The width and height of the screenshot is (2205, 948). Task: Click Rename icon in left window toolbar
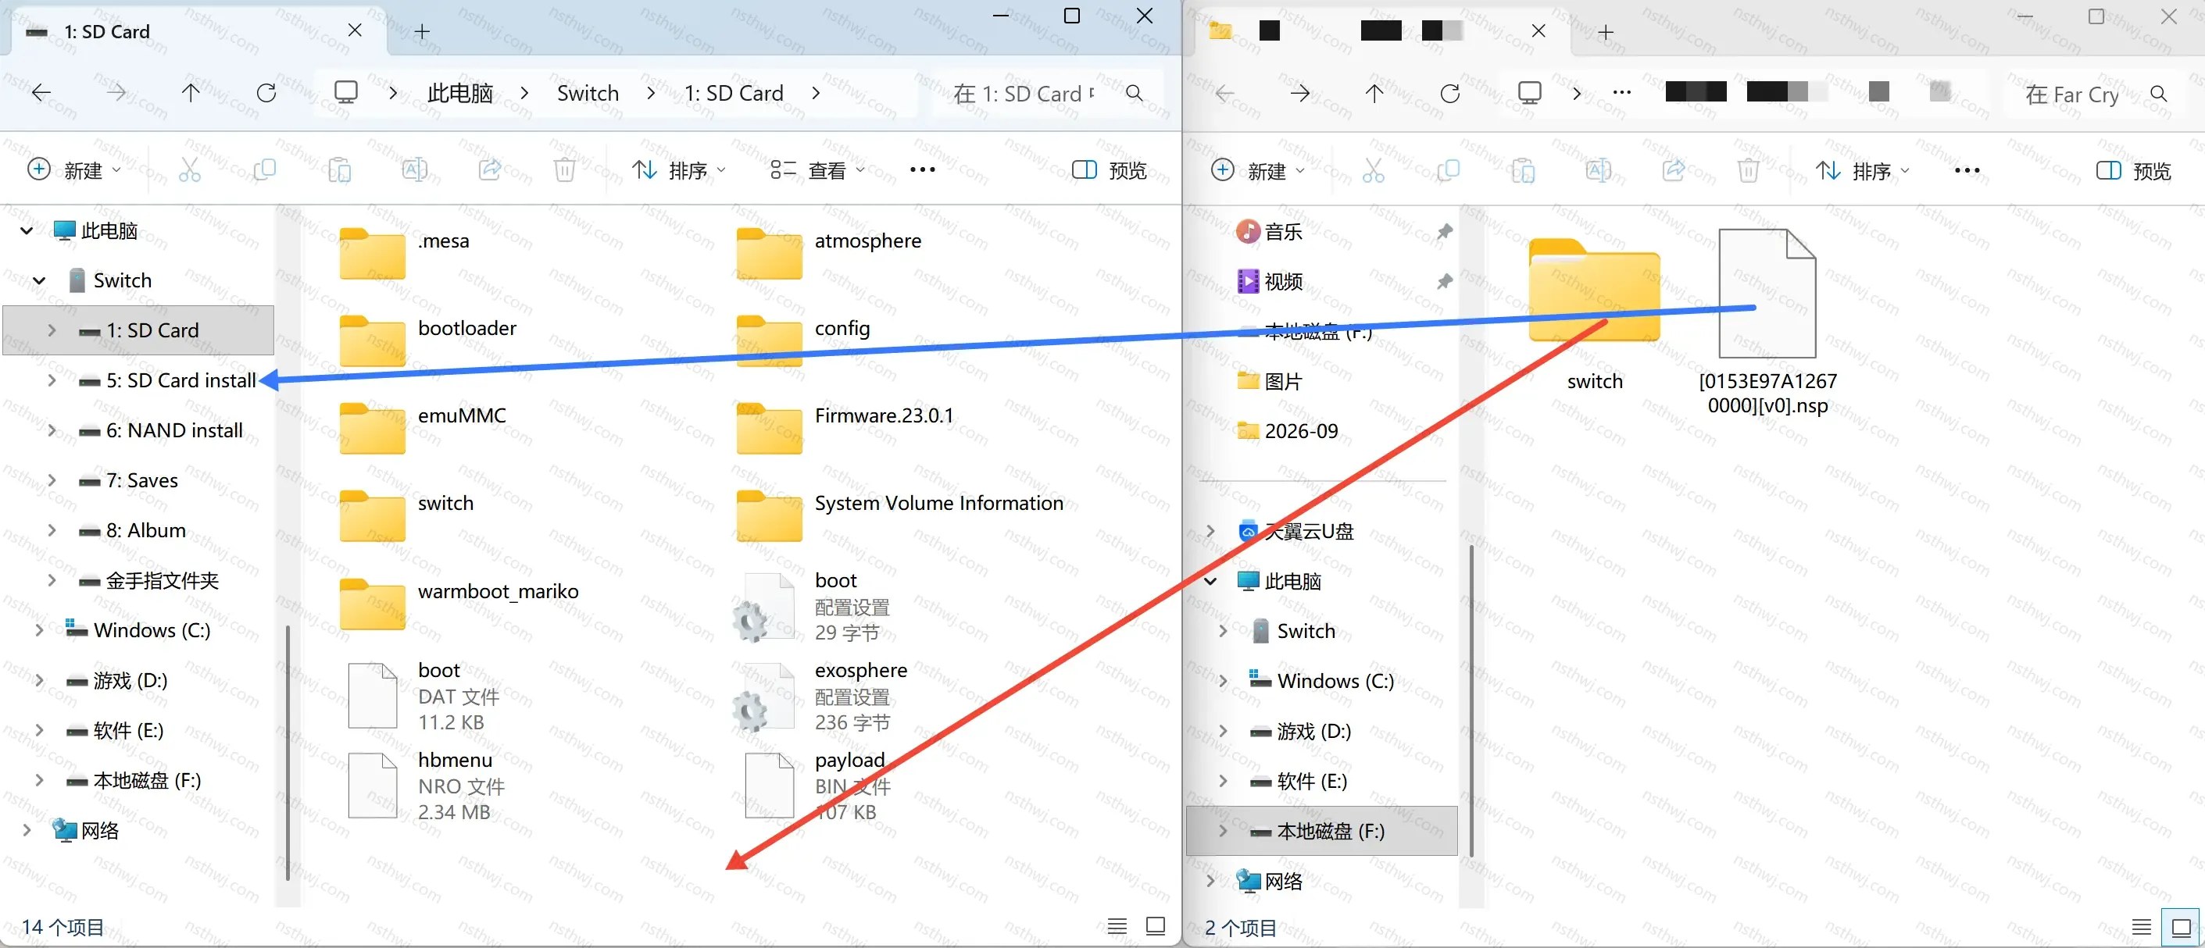415,170
